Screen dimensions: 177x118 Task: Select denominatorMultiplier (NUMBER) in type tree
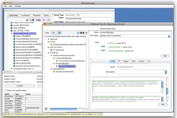[29, 55]
